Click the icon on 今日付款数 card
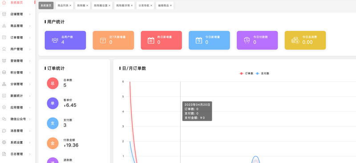The width and height of the screenshot is (356, 163). point(247,40)
